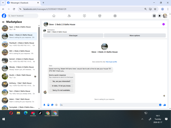Open the Chrome zoom magnifier icon

(x=145, y=9)
